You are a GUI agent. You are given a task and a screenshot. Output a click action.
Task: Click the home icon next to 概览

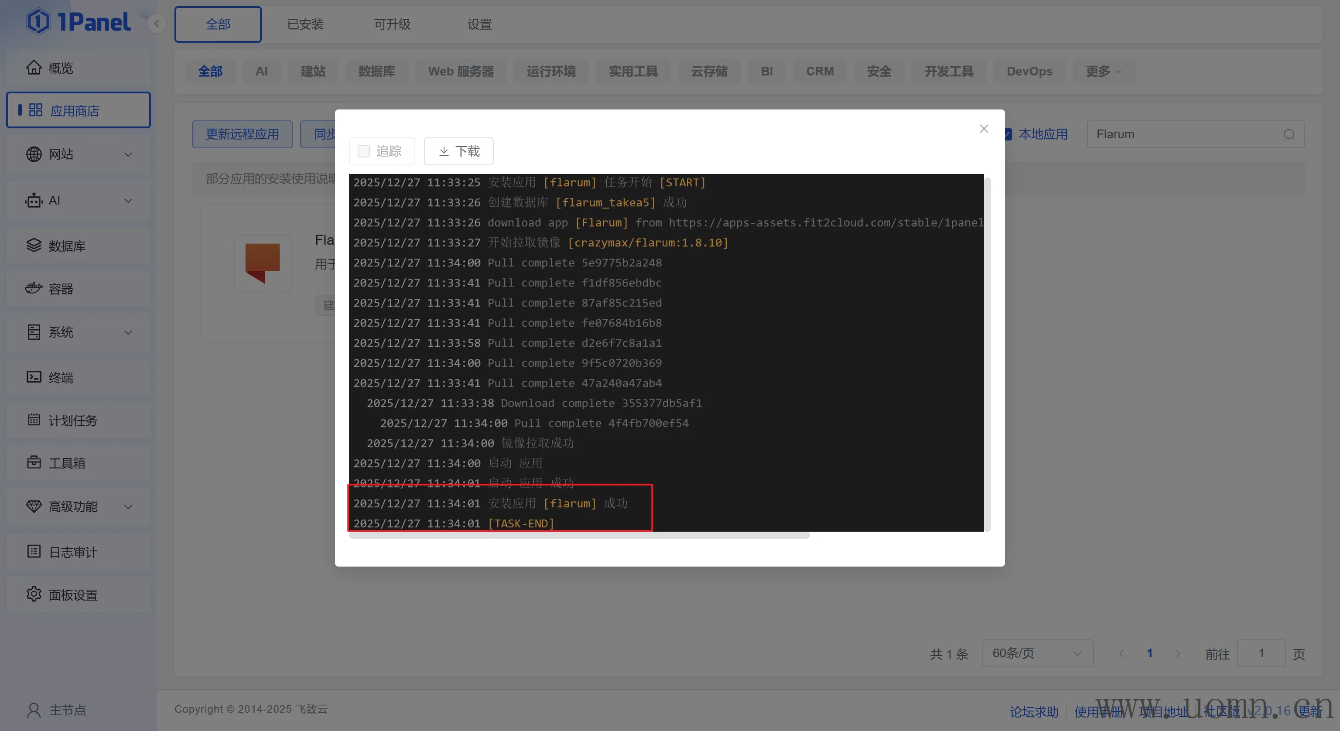pos(34,68)
